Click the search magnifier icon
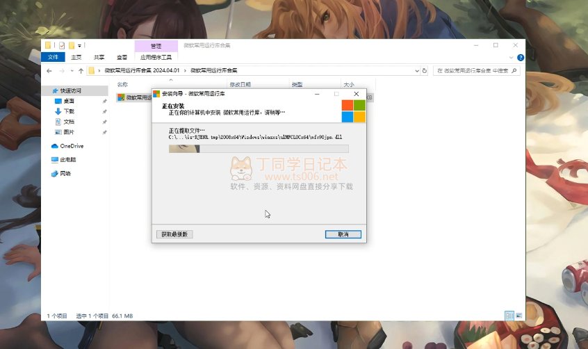The width and height of the screenshot is (588, 349). click(514, 70)
